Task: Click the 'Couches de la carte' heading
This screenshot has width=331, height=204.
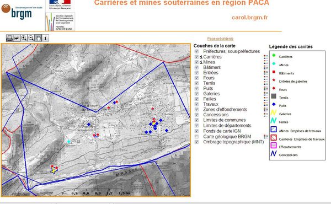Action: (x=214, y=46)
